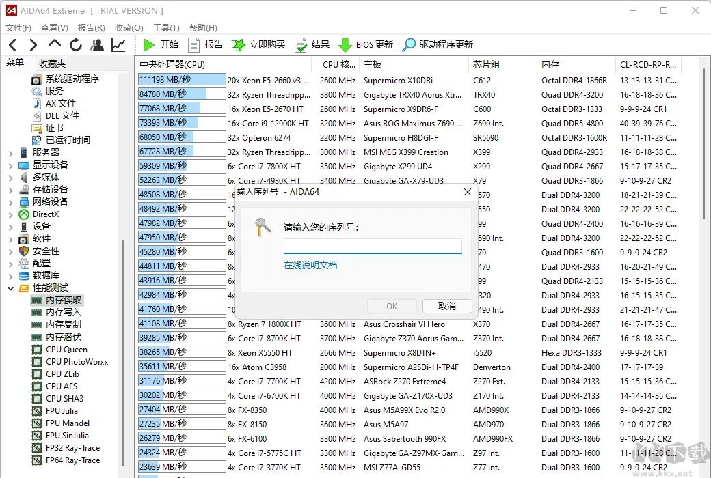Click the 立即购买 buy now icon
This screenshot has width=711, height=478.
239,45
